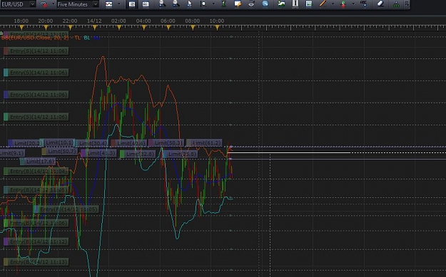Select the Limit(9.1) order label
Screen dimensions: 446x277
12,153
